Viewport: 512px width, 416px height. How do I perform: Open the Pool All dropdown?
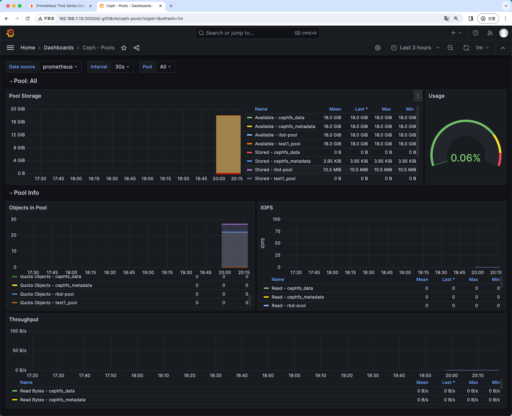[166, 67]
